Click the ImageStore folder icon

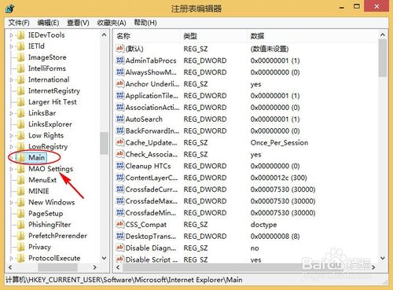click(x=21, y=57)
